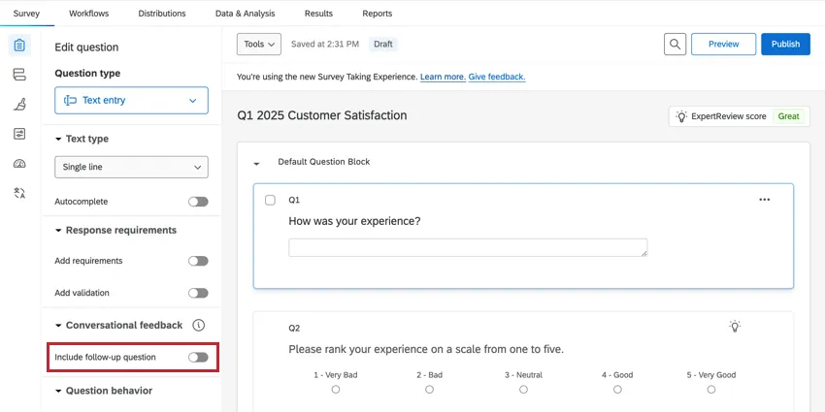The image size is (825, 412).
Task: Open the Translations sidebar icon
Action: tap(19, 193)
